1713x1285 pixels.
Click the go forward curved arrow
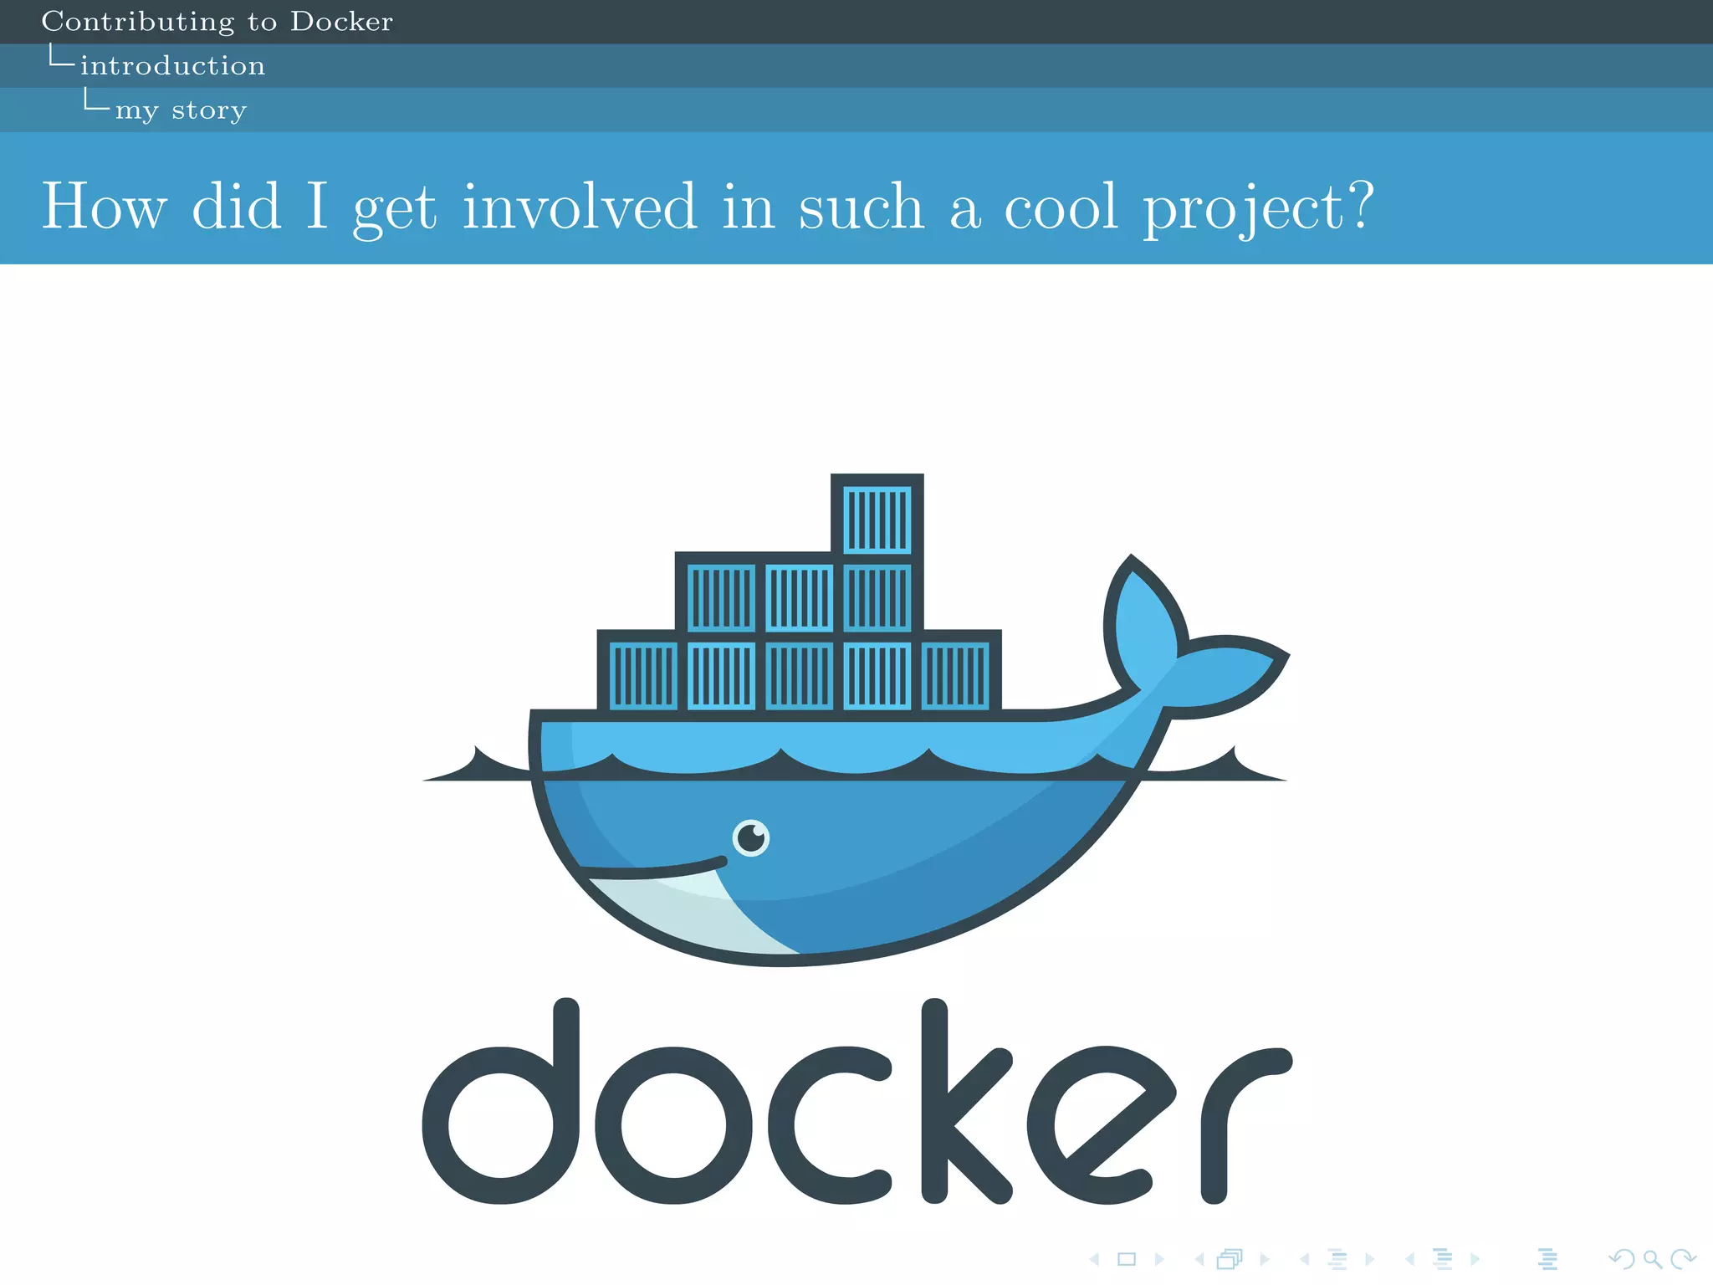pos(1683,1259)
